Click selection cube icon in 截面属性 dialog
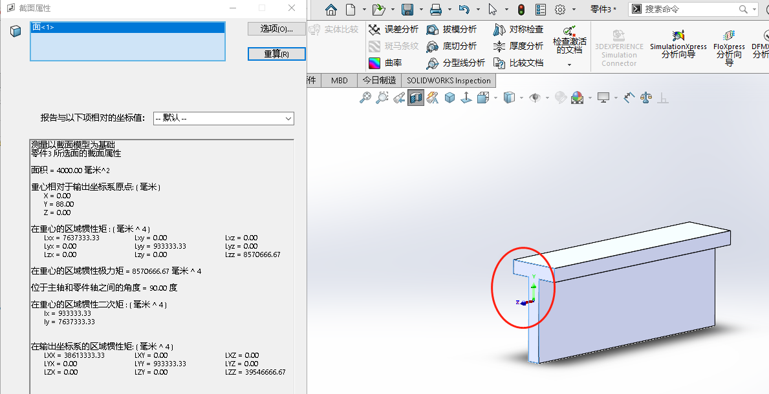The height and width of the screenshot is (394, 769). click(x=16, y=32)
